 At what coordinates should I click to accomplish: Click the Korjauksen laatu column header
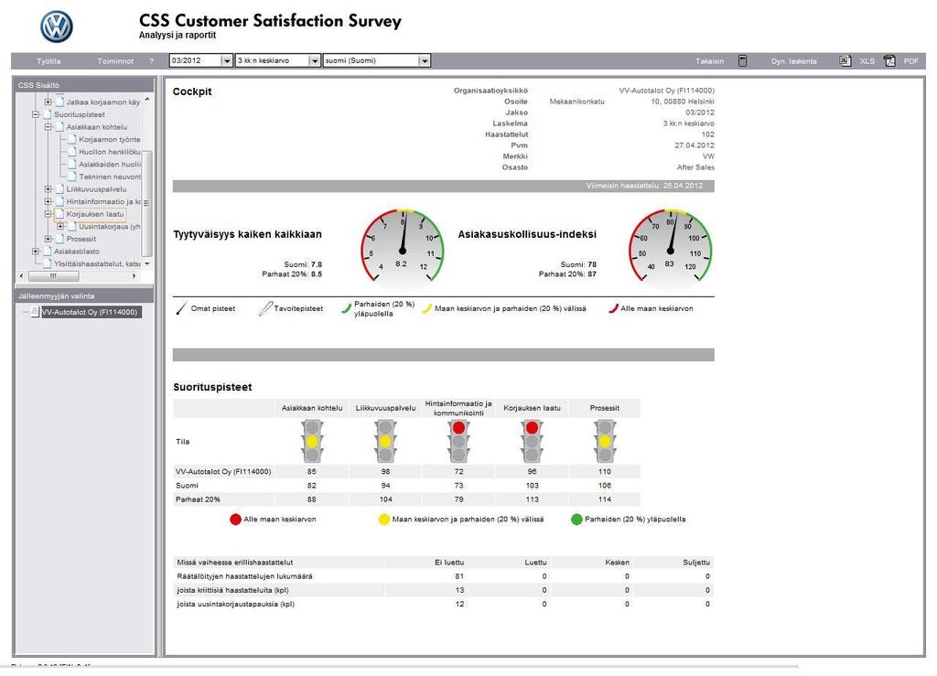532,408
